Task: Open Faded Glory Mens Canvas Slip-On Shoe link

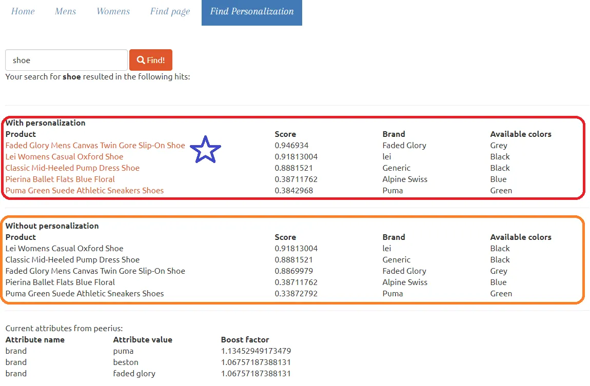Action: [x=95, y=146]
